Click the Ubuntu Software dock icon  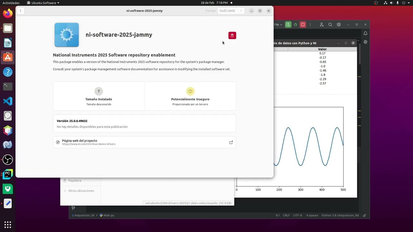pos(8,57)
